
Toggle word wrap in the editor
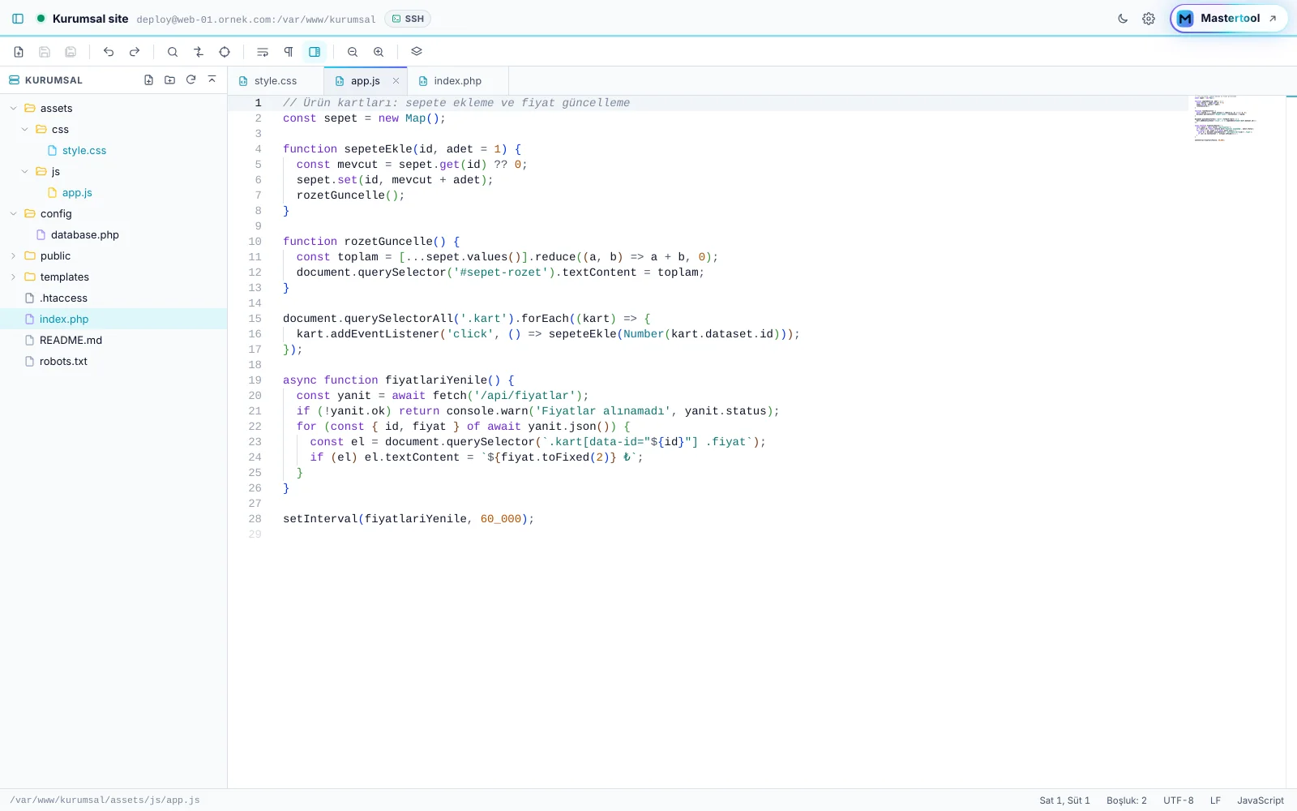(263, 52)
